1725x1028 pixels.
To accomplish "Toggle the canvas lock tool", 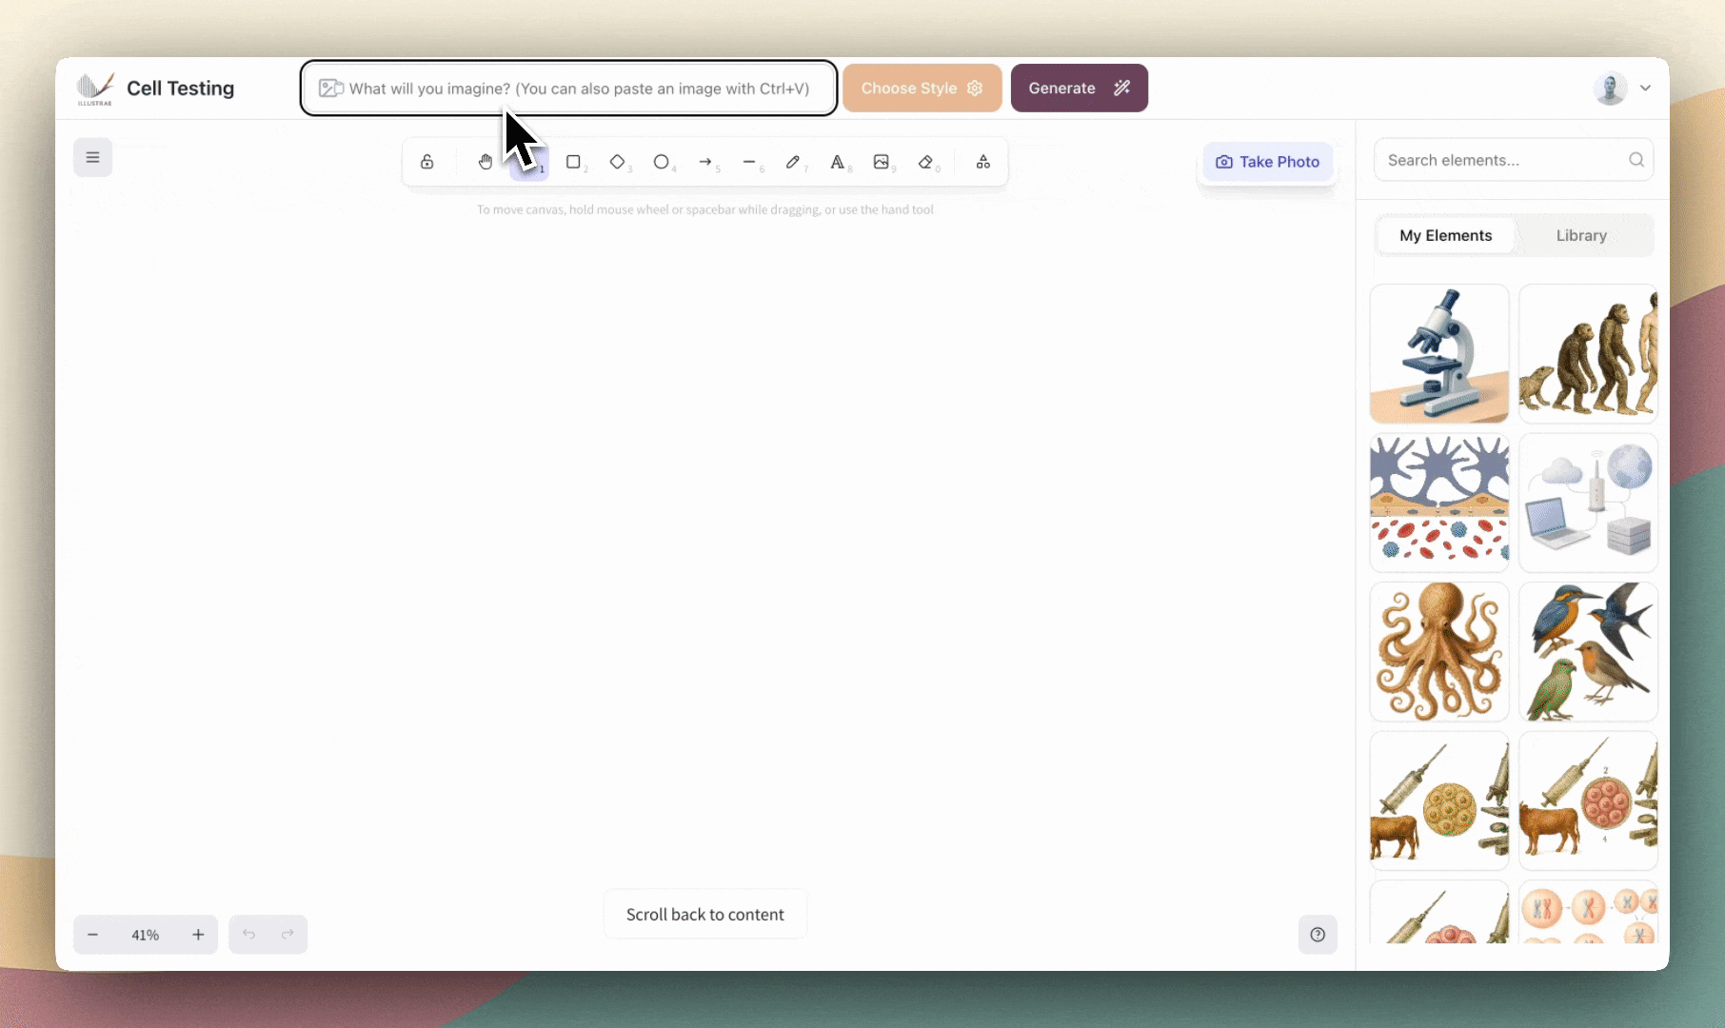I will pos(427,162).
